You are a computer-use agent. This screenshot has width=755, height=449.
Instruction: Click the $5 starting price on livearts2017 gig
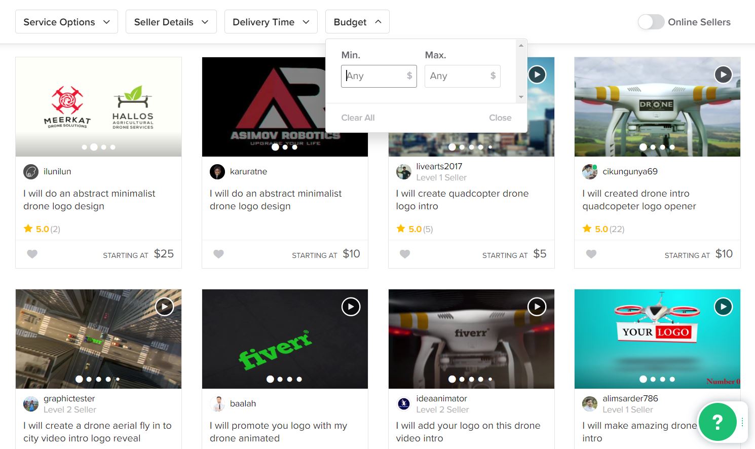[x=540, y=254]
